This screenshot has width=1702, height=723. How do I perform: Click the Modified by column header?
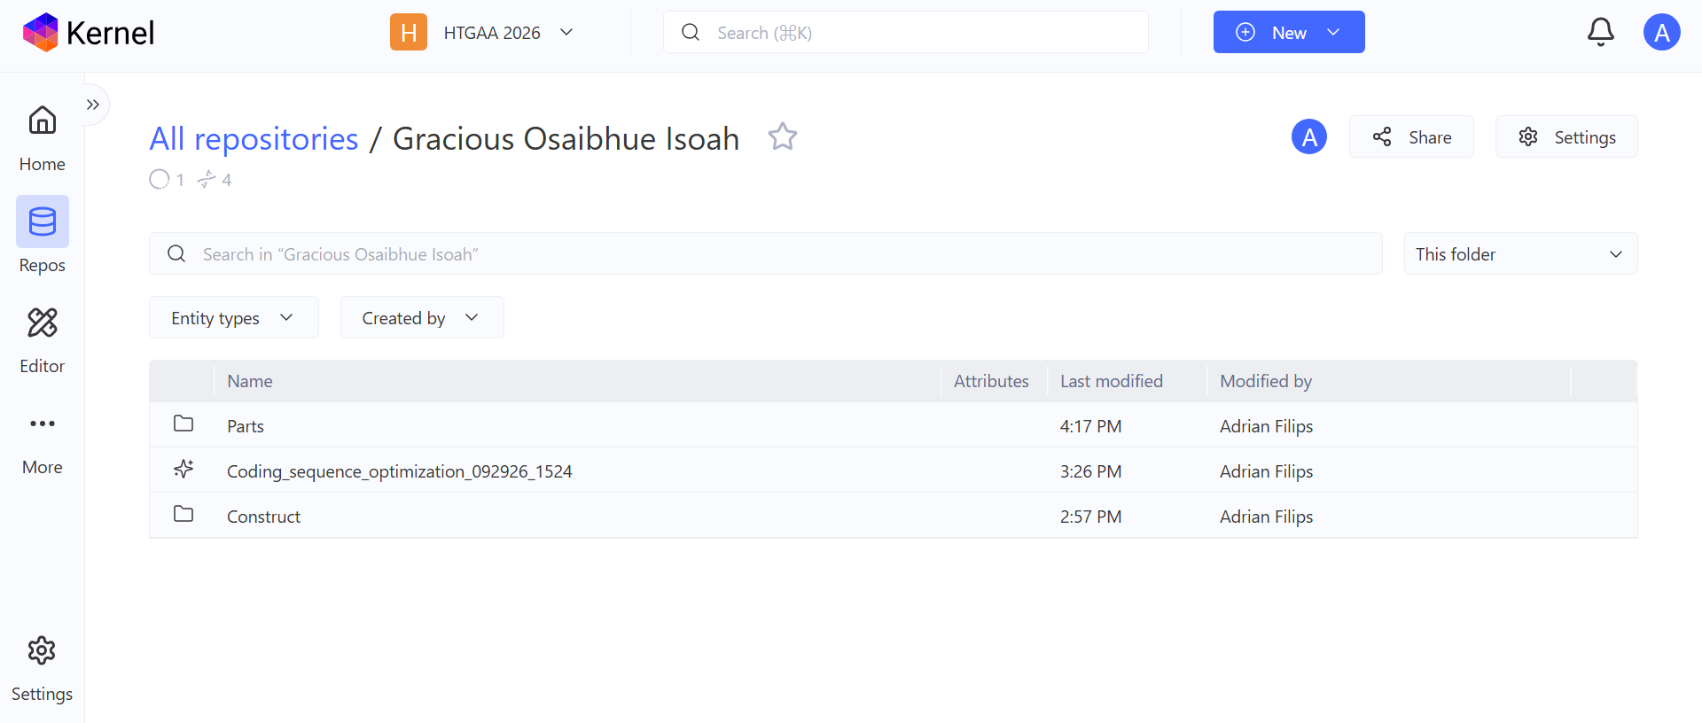1266,381
